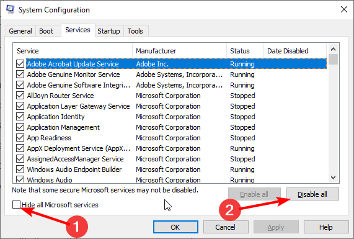Switch to the General tab
This screenshot has width=354, height=239.
(x=20, y=31)
